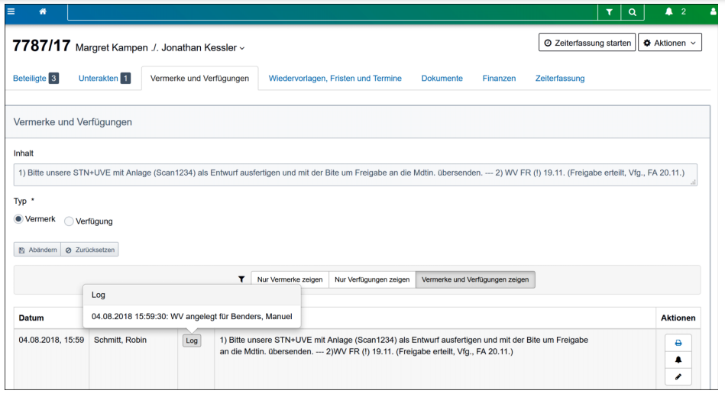Click the Abändern button
This screenshot has height=397, width=725.
click(x=37, y=250)
